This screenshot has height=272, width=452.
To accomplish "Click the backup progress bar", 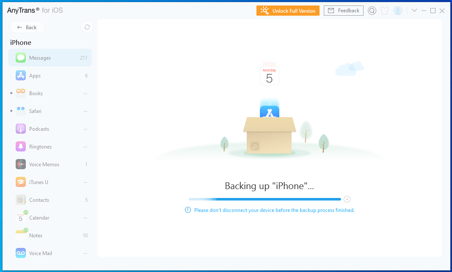I will tap(265, 199).
